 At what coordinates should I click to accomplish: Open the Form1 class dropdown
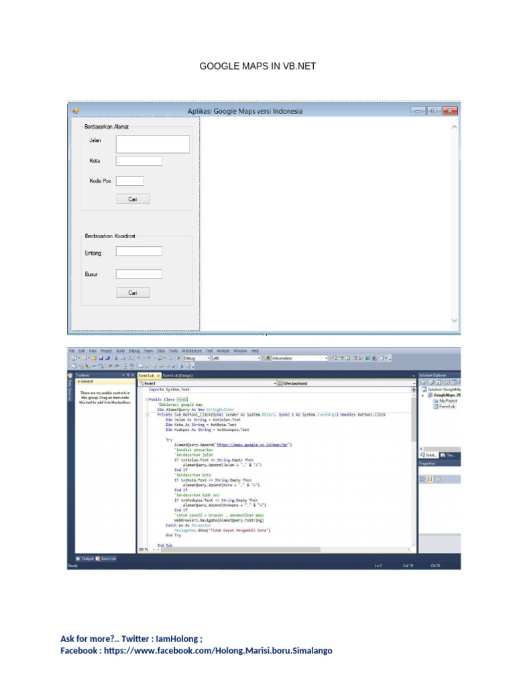(208, 383)
